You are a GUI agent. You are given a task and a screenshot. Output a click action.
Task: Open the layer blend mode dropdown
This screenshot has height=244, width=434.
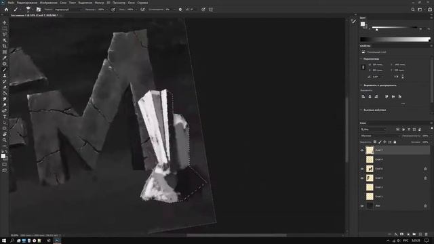point(380,136)
